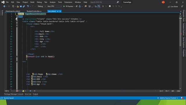Open the Any CPU platform dropdown

[x=55, y=6]
